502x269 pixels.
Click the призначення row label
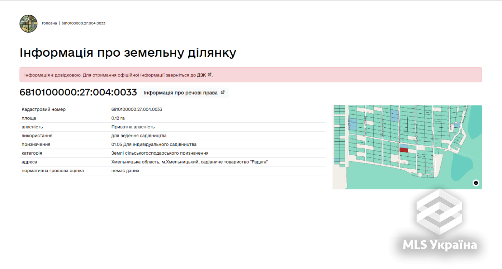[36, 145]
